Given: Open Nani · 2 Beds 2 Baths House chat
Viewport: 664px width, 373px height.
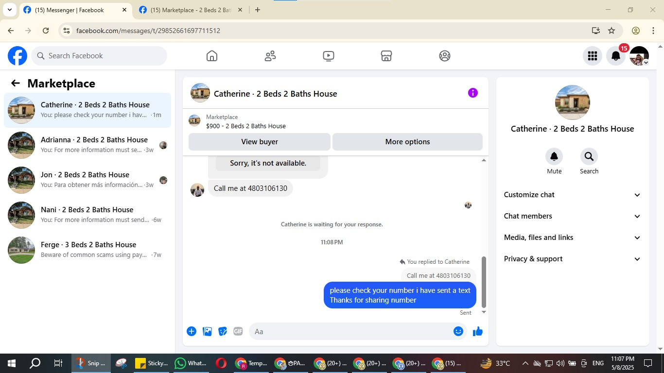Looking at the screenshot, I should [87, 215].
